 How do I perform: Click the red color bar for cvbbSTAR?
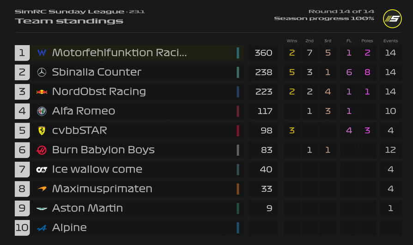pos(237,130)
